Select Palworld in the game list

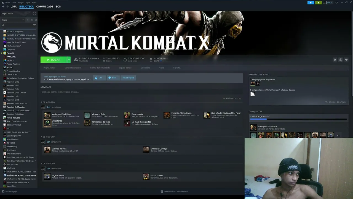10,53
